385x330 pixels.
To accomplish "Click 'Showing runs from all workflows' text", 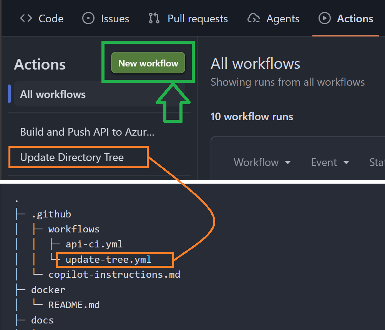I will pos(287,82).
